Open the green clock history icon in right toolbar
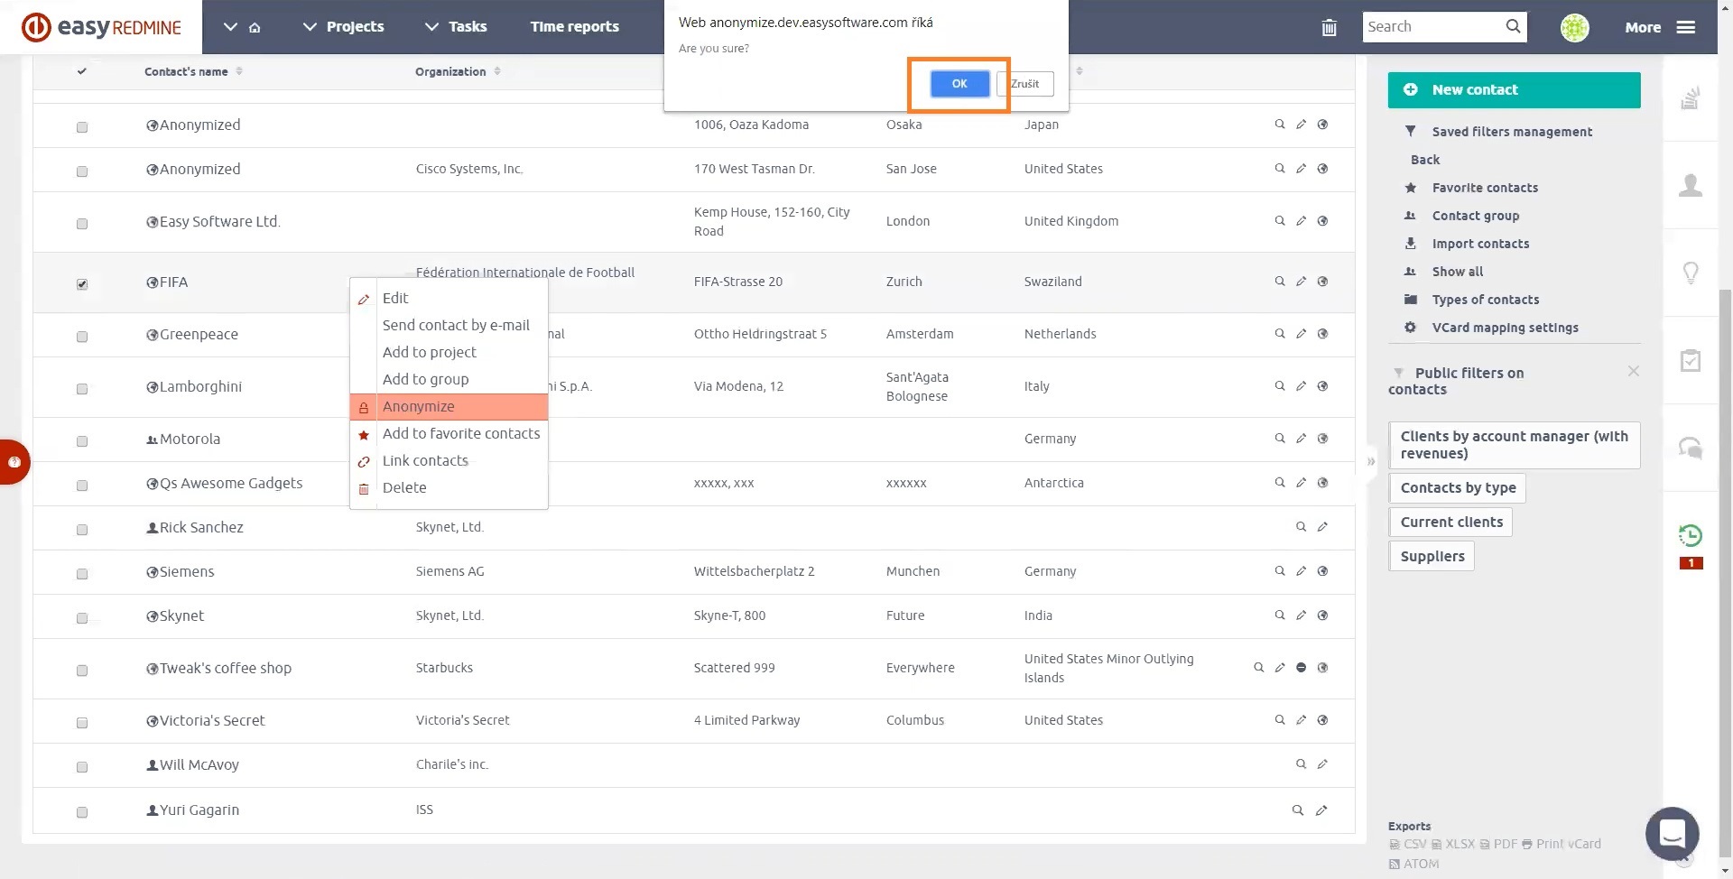The width and height of the screenshot is (1733, 879). click(x=1691, y=535)
